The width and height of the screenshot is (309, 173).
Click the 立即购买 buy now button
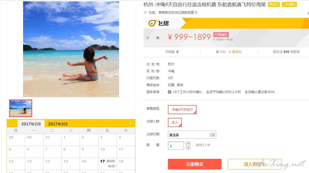tap(195, 164)
